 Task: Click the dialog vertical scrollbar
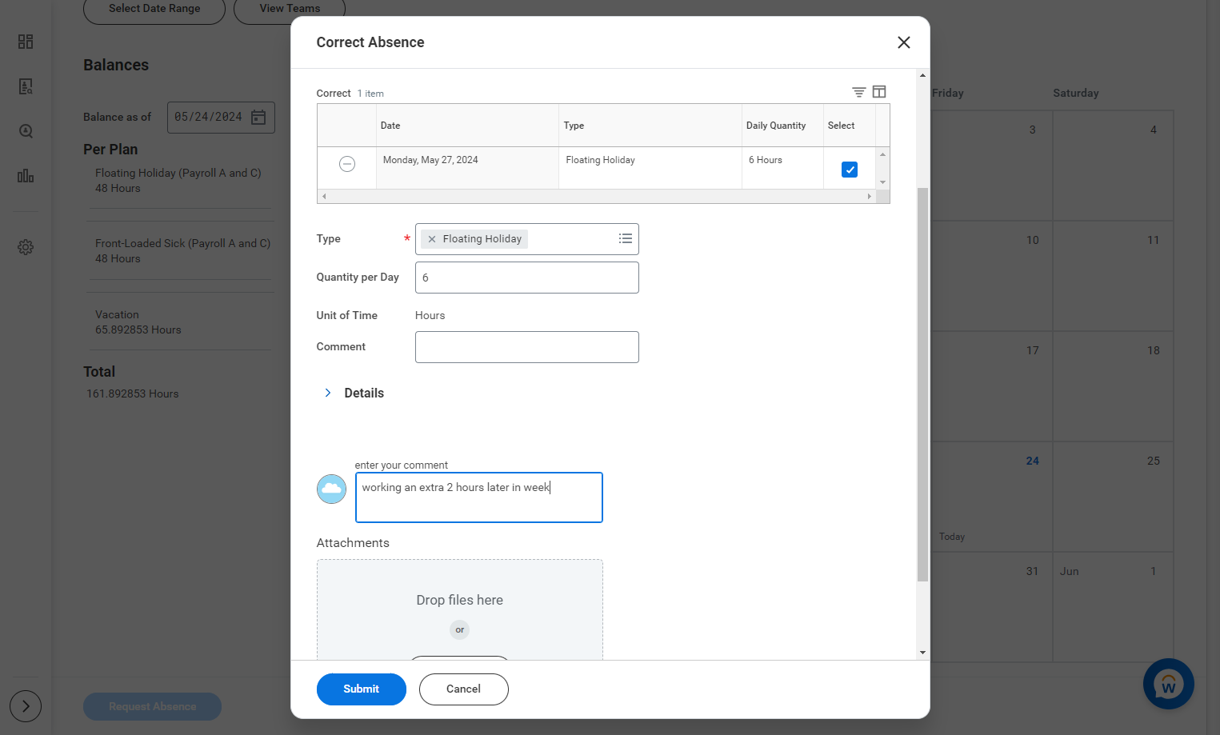coord(922,384)
